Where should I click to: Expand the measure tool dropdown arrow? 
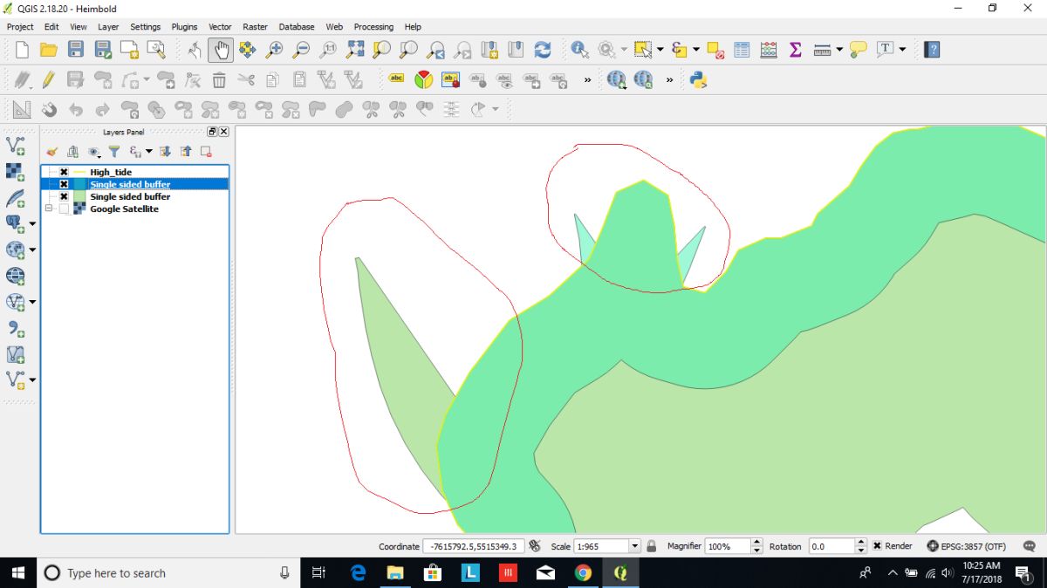point(839,50)
